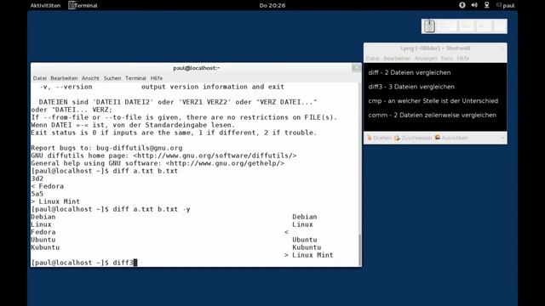The image size is (545, 306).
Task: Open Shotwell's Hilfe menu
Action: [463, 59]
